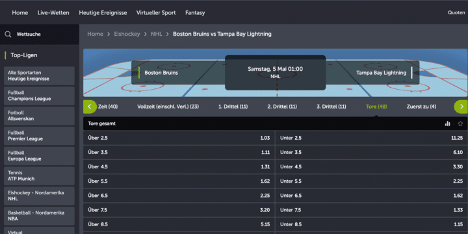Bet Über 6.5 at 2.25
This screenshot has width=468, height=234.
tap(179, 196)
